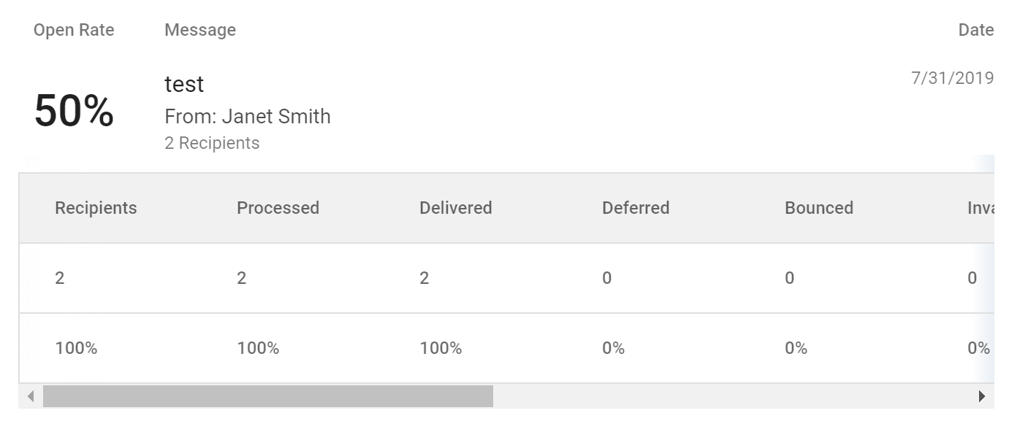Image resolution: width=1020 pixels, height=432 pixels.
Task: Click the horizontal scrollbar thumb
Action: click(x=267, y=396)
